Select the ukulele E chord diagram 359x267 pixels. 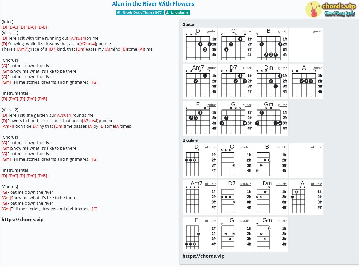click(200, 234)
